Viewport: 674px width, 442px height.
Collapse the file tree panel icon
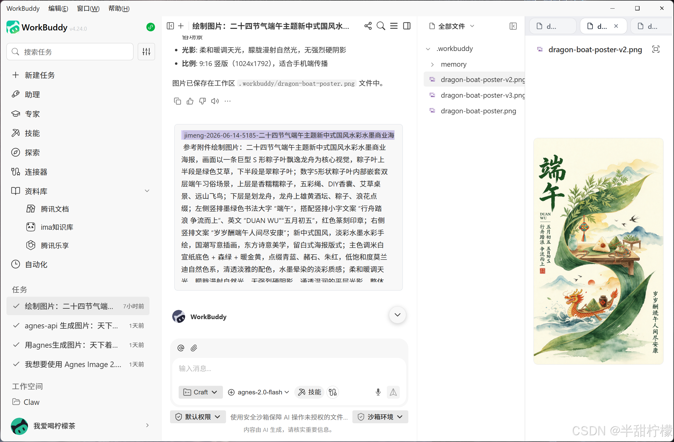pos(513,26)
